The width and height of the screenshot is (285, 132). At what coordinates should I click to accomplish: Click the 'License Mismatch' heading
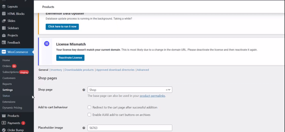(71, 44)
